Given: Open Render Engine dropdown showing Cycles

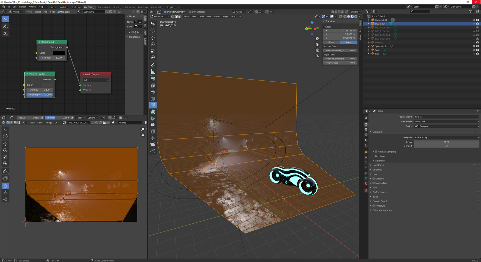Looking at the screenshot, I should coord(446,117).
